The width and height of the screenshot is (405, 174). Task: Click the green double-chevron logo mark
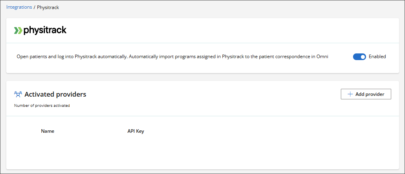[18, 30]
